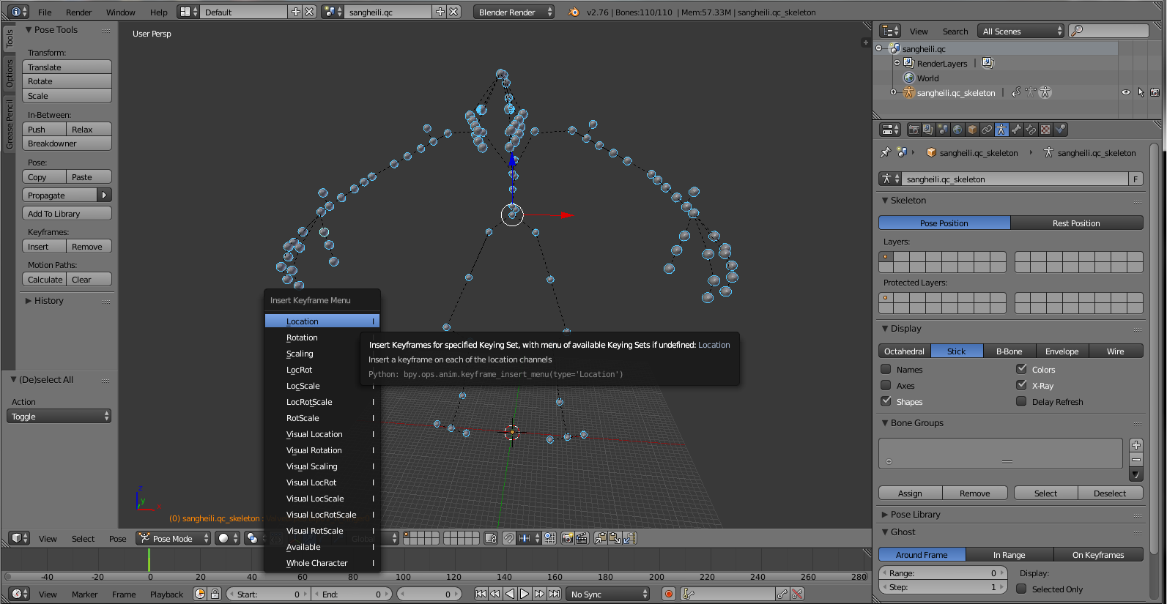Select Whole Character keying set
This screenshot has height=604, width=1167.
[322, 563]
